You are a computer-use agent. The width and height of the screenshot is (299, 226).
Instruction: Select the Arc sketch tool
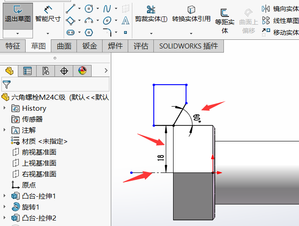89,21
